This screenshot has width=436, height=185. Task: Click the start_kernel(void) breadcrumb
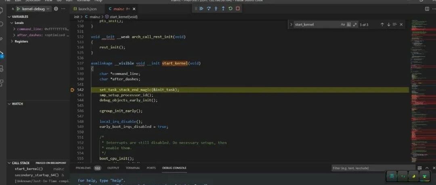click(x=124, y=16)
